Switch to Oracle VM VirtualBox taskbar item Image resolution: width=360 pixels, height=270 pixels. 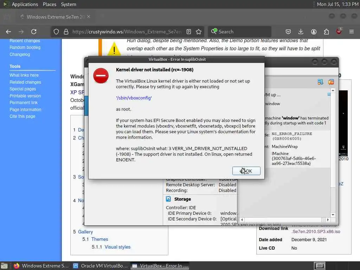[100, 266]
